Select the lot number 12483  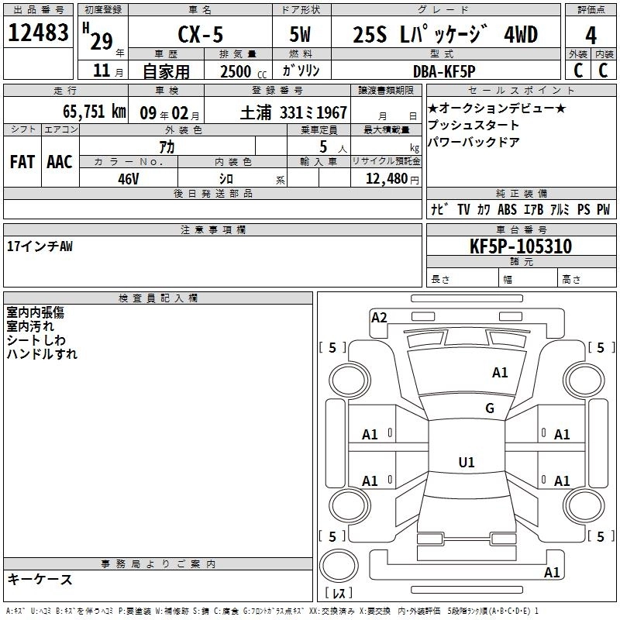click(38, 34)
